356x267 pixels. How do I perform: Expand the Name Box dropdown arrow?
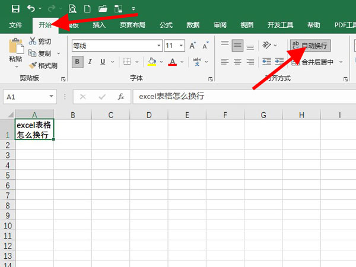[x=52, y=96]
